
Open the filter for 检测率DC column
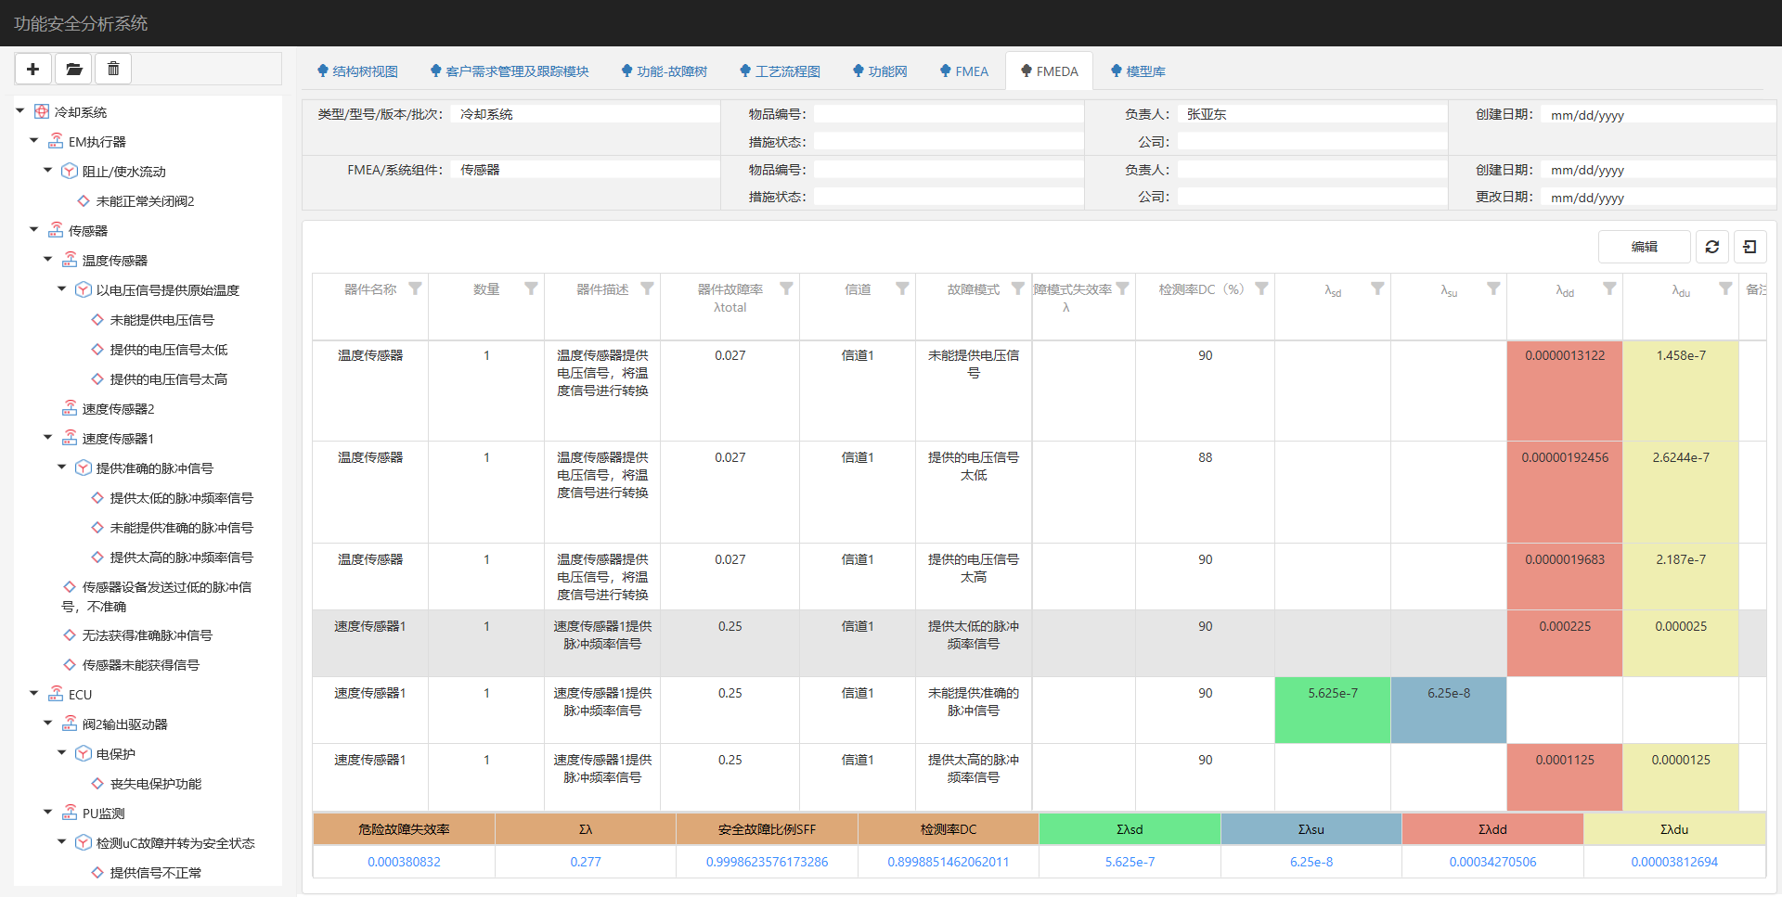tap(1261, 289)
